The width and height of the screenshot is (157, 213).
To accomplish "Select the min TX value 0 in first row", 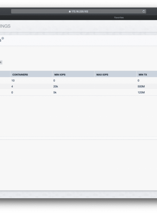I will 138,81.
